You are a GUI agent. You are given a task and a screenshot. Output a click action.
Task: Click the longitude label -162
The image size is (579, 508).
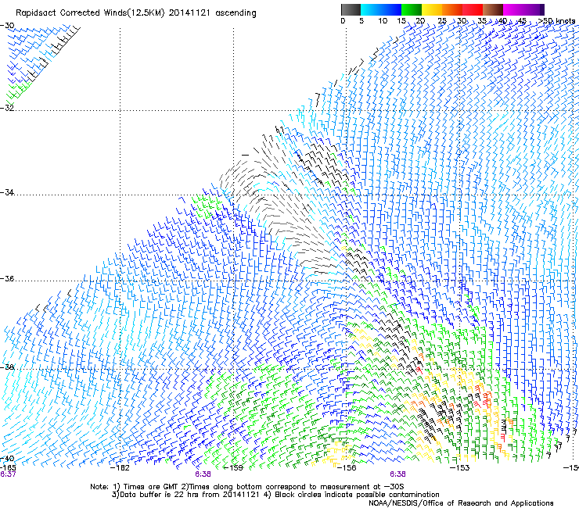(120, 468)
